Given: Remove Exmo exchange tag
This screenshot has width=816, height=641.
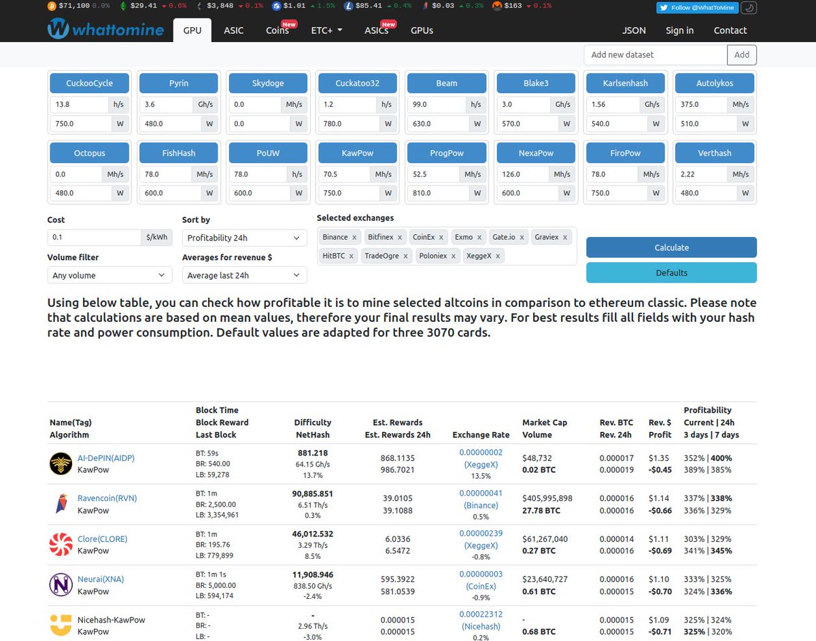Looking at the screenshot, I should [x=478, y=237].
